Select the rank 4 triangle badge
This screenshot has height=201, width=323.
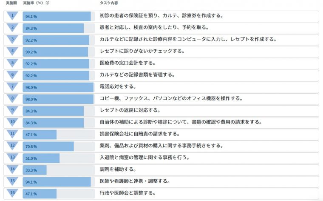(x=13, y=51)
